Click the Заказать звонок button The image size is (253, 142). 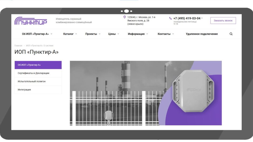pyautogui.click(x=223, y=21)
